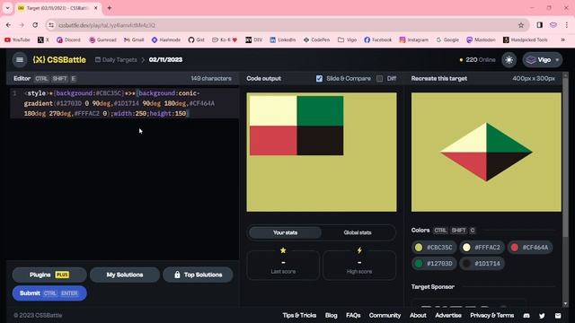Close the CSSBattle browser tab

(96, 8)
